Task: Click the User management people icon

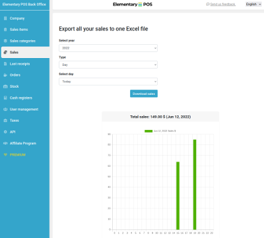Action: tap(5, 109)
